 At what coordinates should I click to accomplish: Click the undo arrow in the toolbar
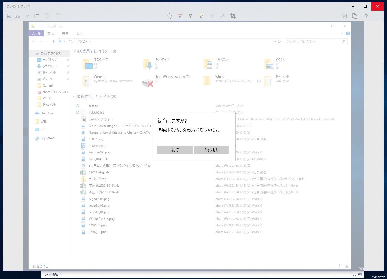(47, 16)
